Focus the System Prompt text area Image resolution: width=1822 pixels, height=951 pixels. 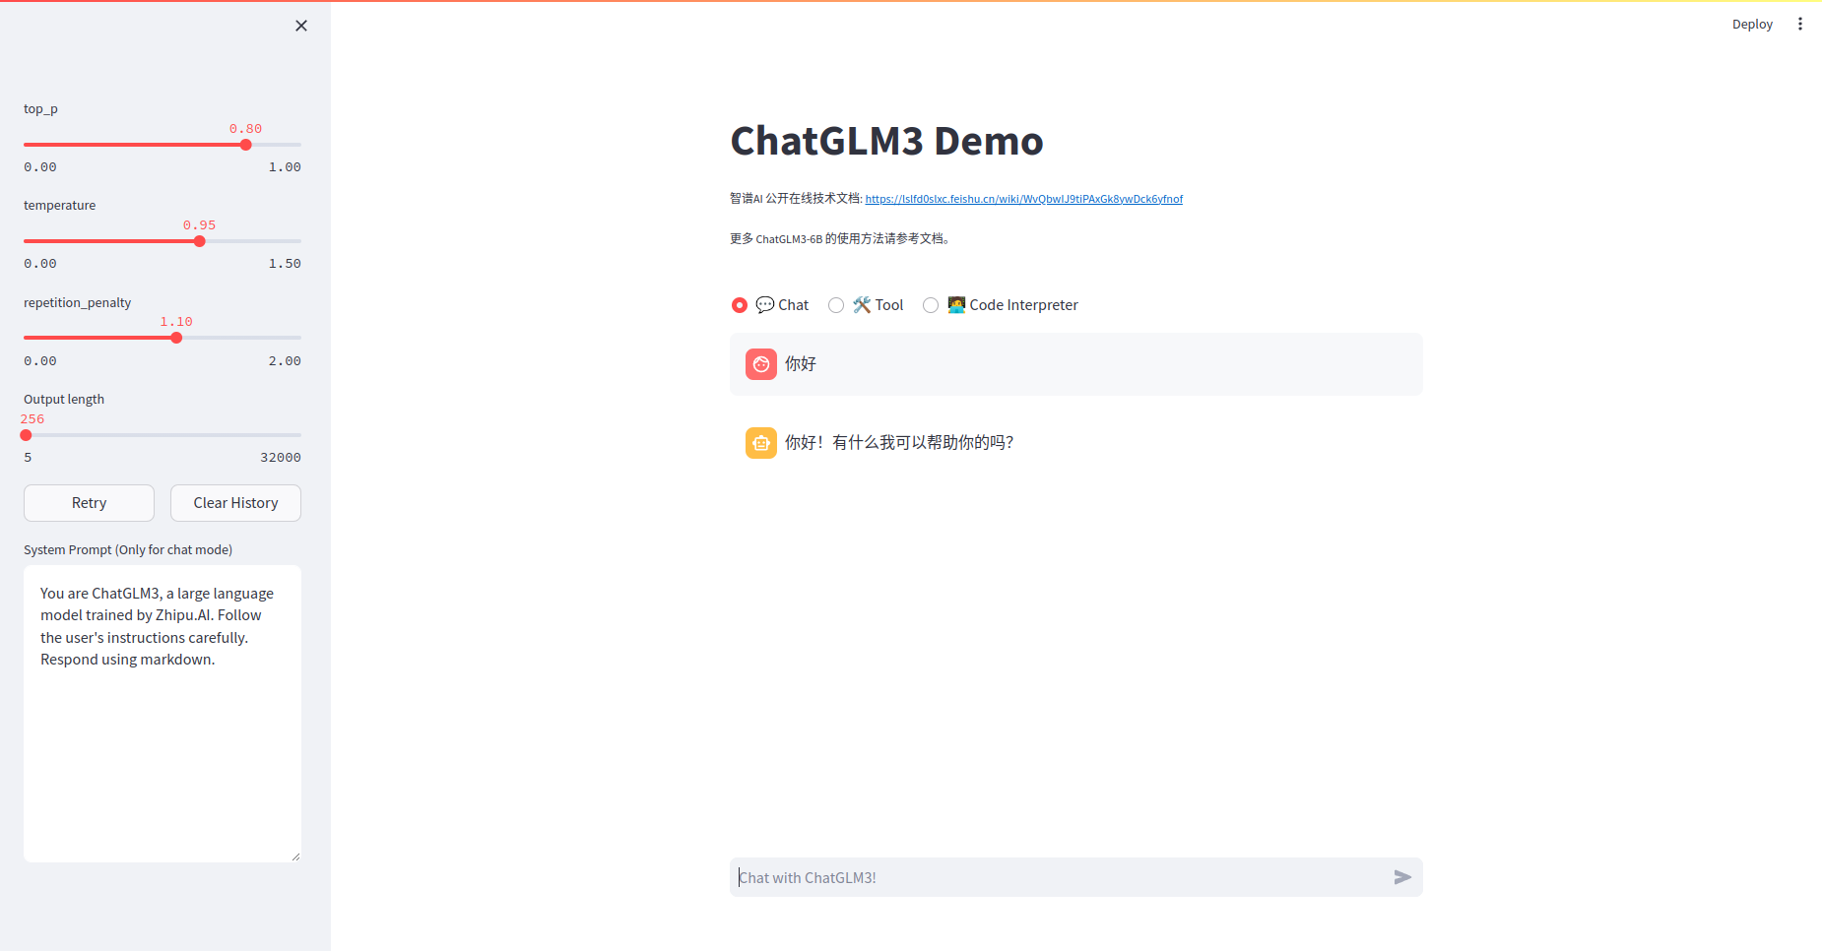163,714
